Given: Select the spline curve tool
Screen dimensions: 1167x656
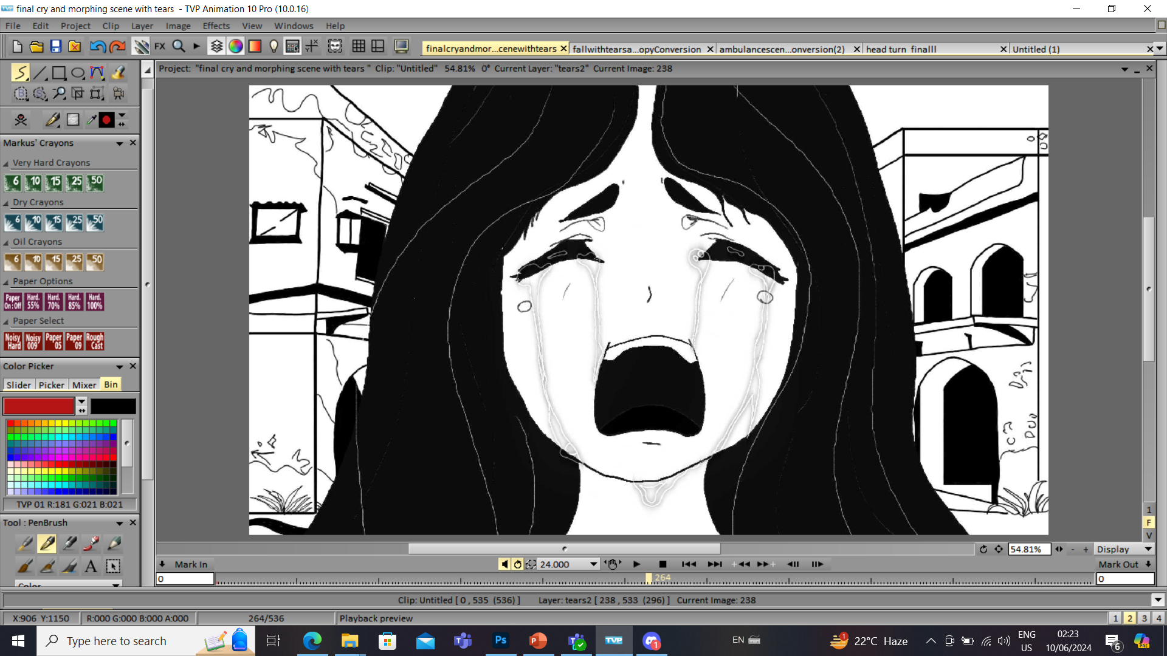Looking at the screenshot, I should [97, 73].
